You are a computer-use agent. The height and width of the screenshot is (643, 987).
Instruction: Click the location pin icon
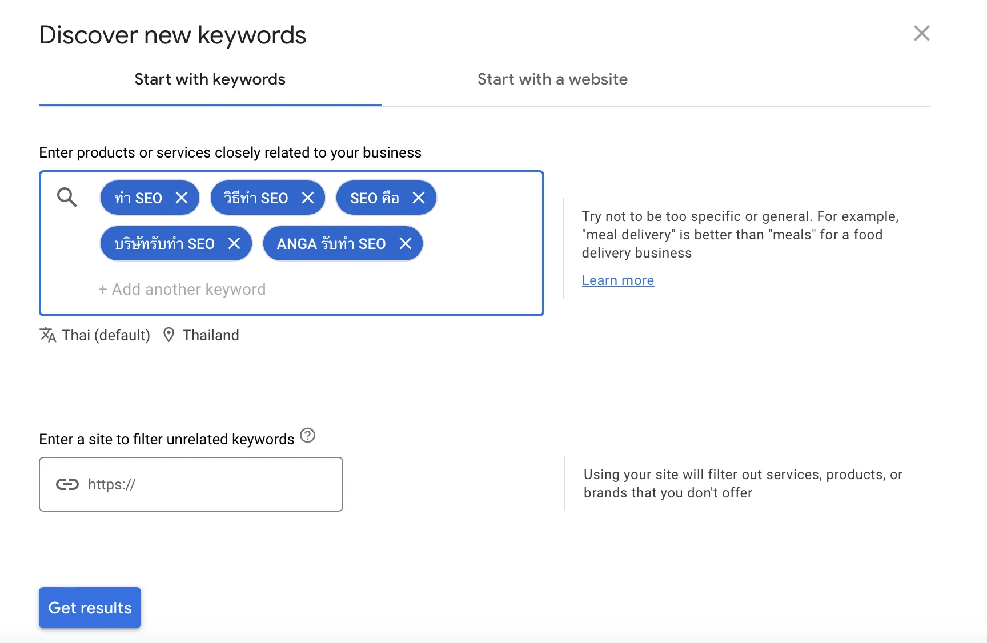coord(168,335)
